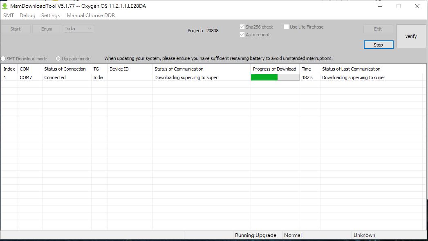
Task: Click the Device ID column header
Action: click(130, 69)
